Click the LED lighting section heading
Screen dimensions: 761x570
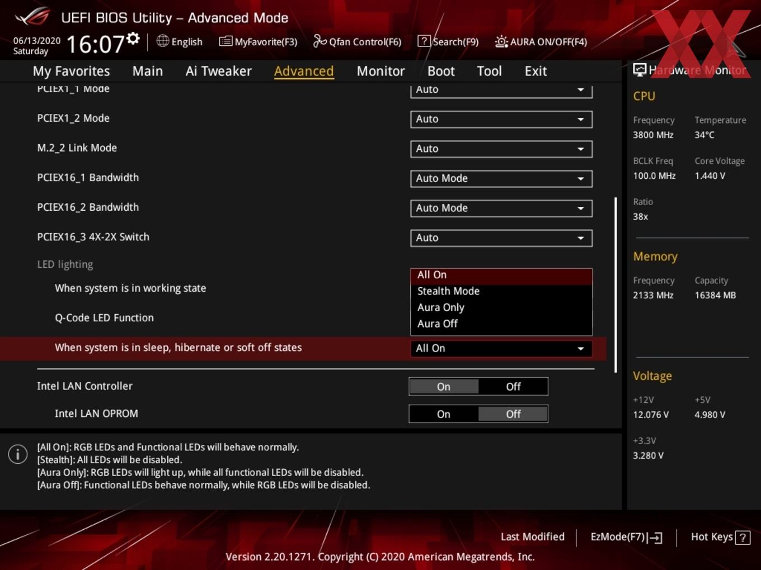[x=65, y=264]
